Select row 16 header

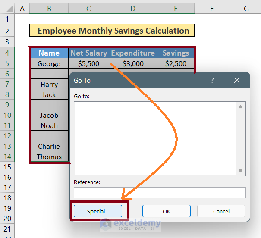(x=7, y=177)
